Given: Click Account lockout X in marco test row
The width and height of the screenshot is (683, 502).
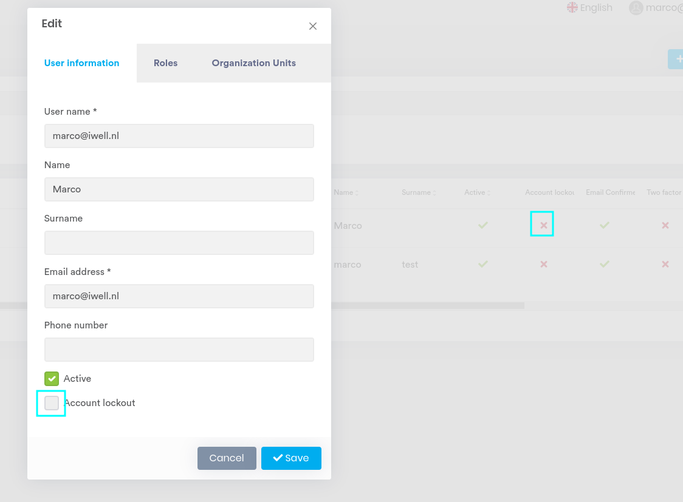Looking at the screenshot, I should (x=543, y=264).
